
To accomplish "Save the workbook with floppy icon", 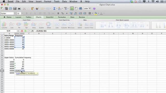I will pyautogui.click(x=15, y=9).
